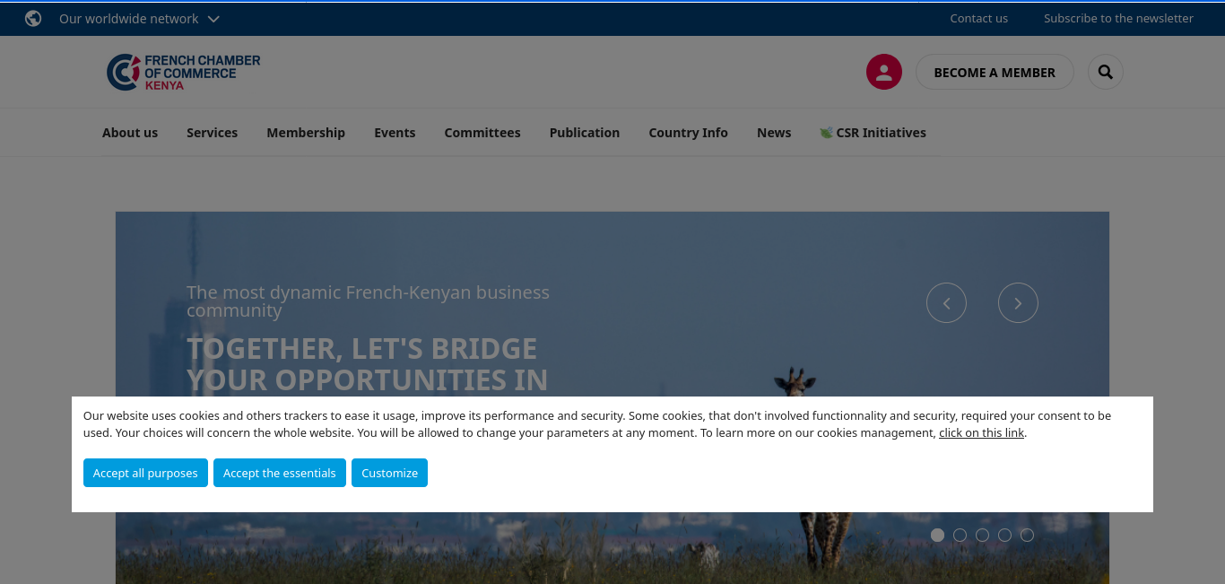Click 'The most dynamic French-Kenyan business community' text
The height and width of the screenshot is (584, 1225).
[368, 301]
